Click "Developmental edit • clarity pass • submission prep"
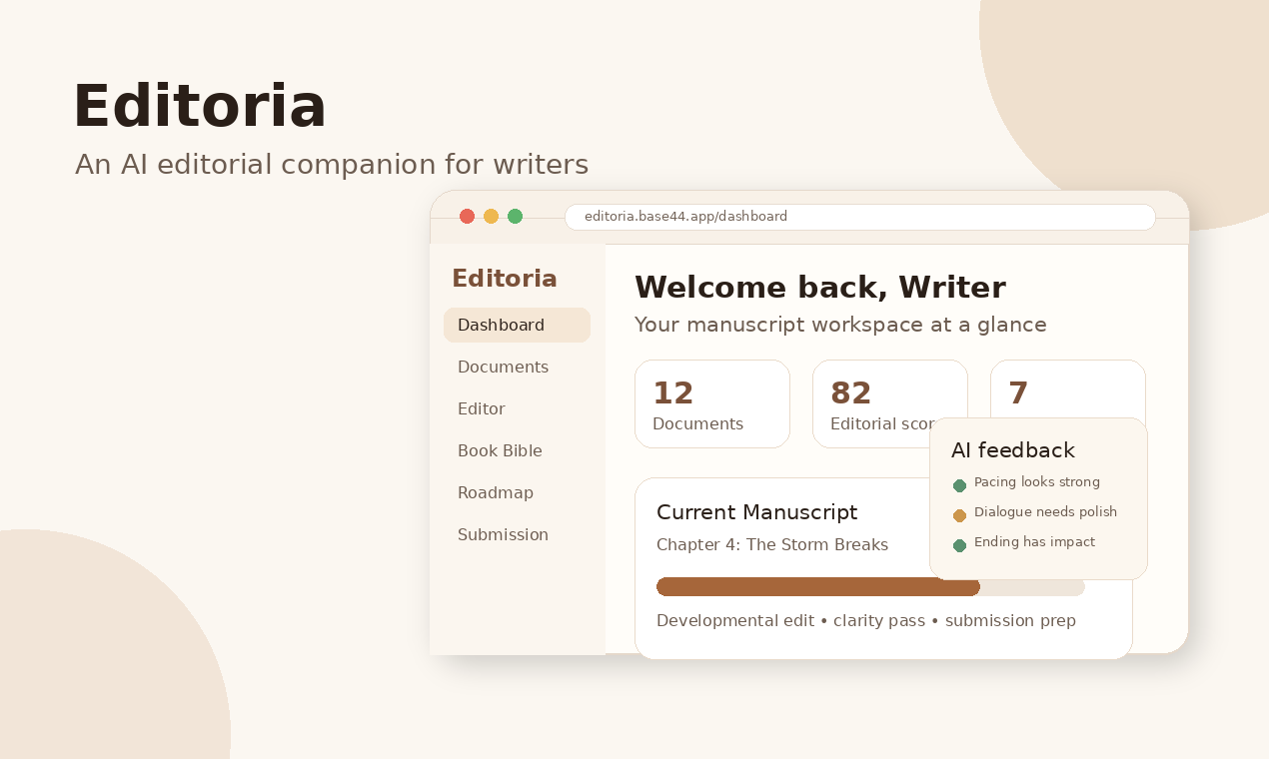Viewport: 1269px width, 759px height. [866, 621]
